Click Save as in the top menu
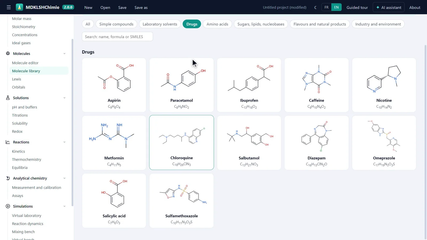 [x=141, y=7]
